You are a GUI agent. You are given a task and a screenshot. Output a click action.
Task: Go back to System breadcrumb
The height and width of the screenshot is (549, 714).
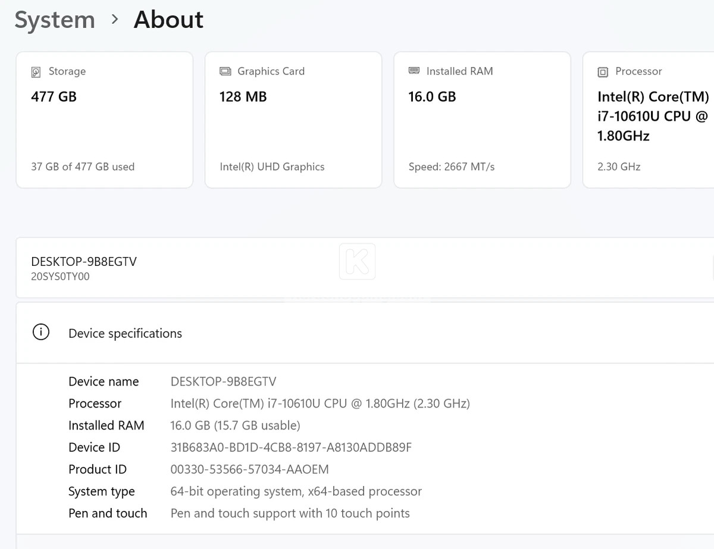point(55,20)
